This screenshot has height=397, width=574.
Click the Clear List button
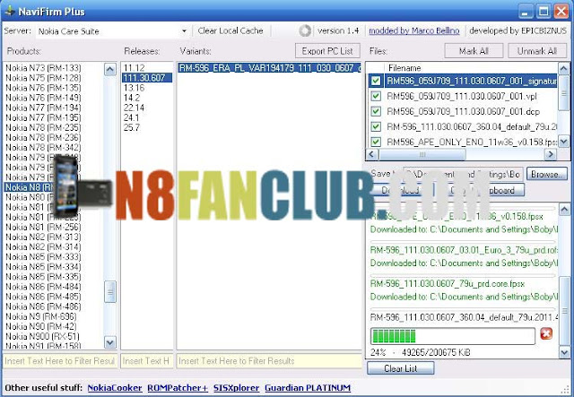401,368
